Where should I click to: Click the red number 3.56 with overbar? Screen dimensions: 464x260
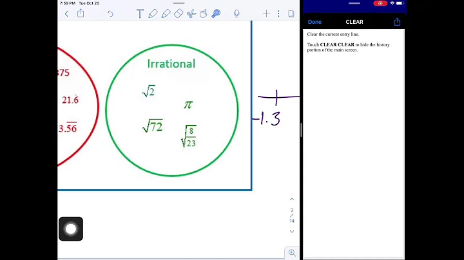(68, 127)
